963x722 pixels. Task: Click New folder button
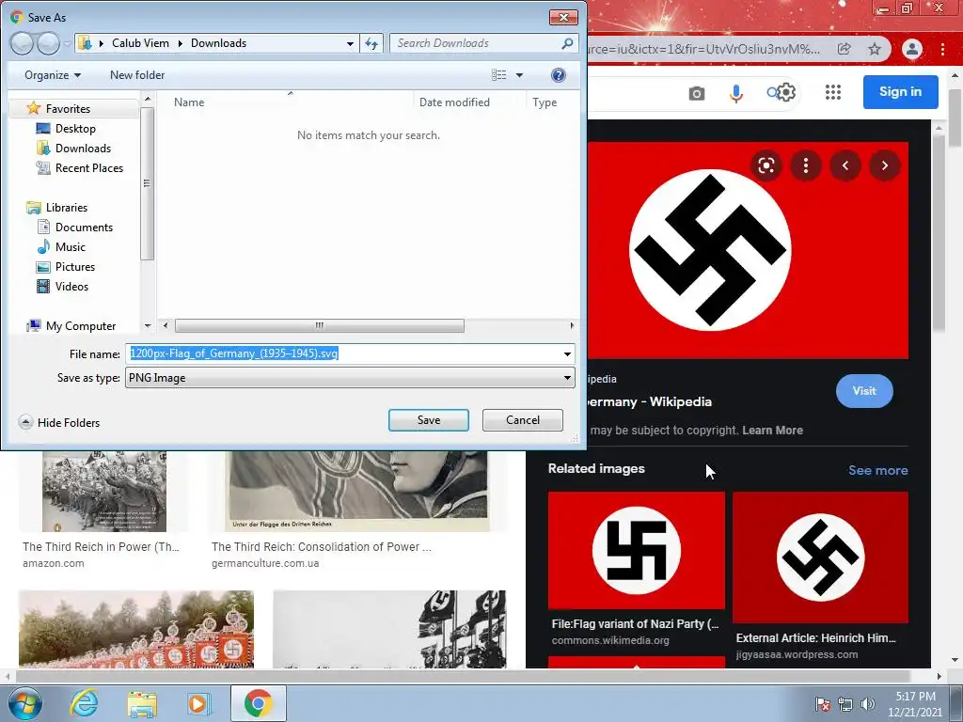click(x=137, y=75)
